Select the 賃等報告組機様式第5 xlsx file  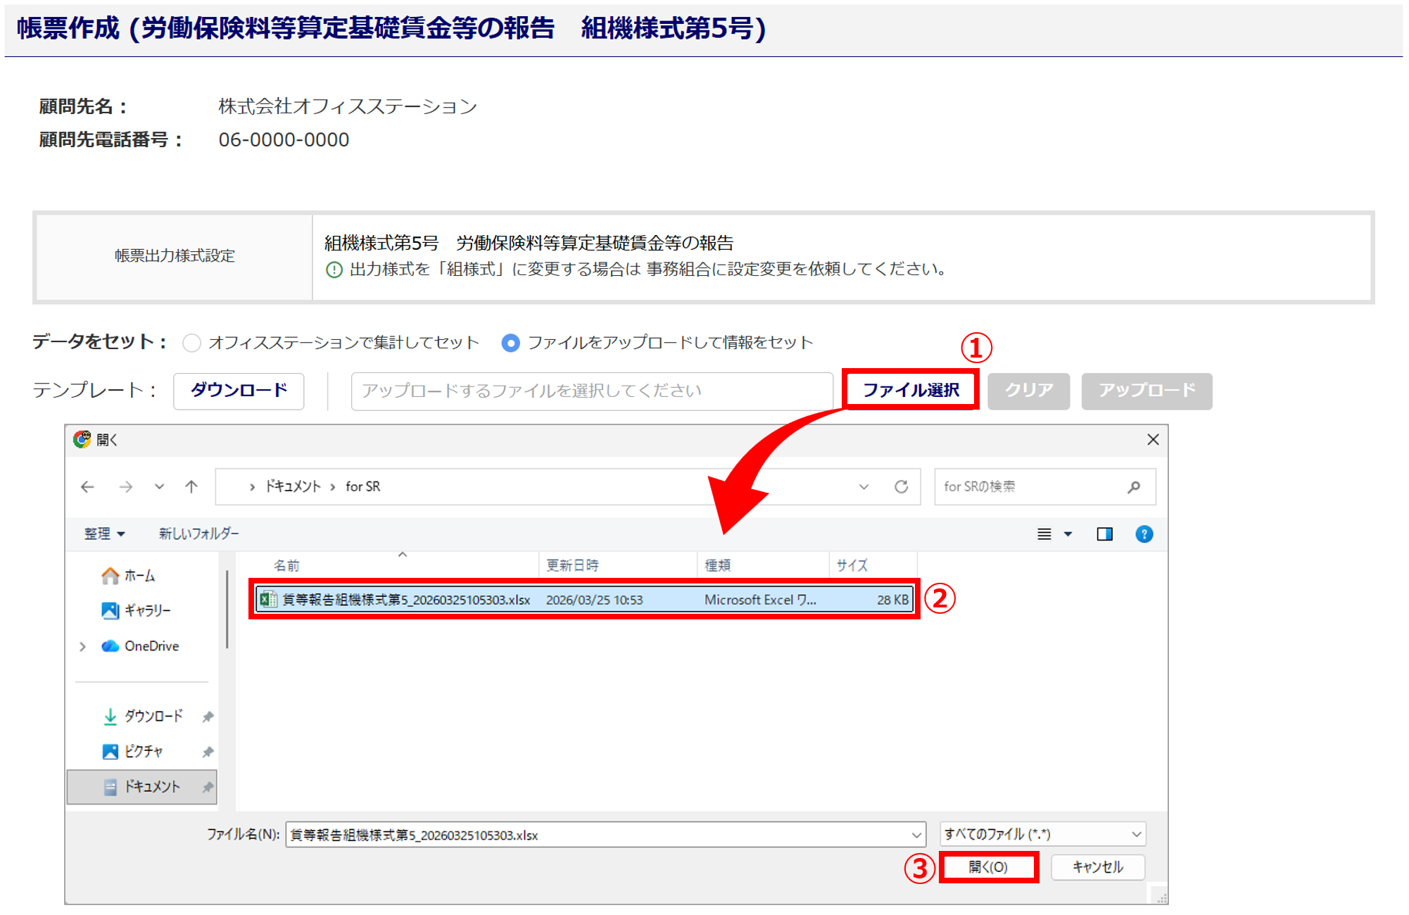point(405,600)
